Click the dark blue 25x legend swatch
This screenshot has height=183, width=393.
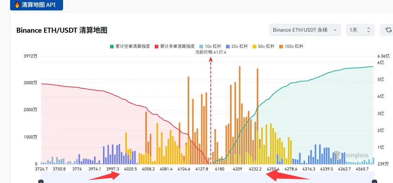[227, 46]
